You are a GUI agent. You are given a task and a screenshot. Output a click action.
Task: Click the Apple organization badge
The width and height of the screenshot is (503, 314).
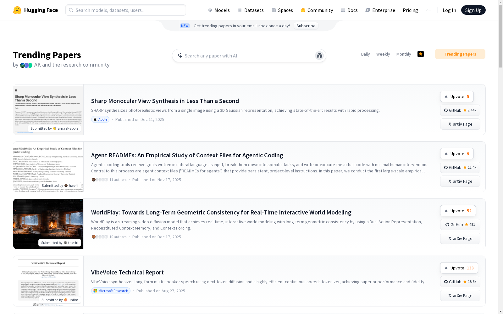pyautogui.click(x=100, y=119)
